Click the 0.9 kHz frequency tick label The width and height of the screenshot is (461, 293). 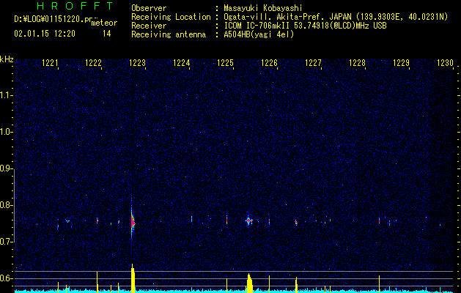click(x=7, y=168)
